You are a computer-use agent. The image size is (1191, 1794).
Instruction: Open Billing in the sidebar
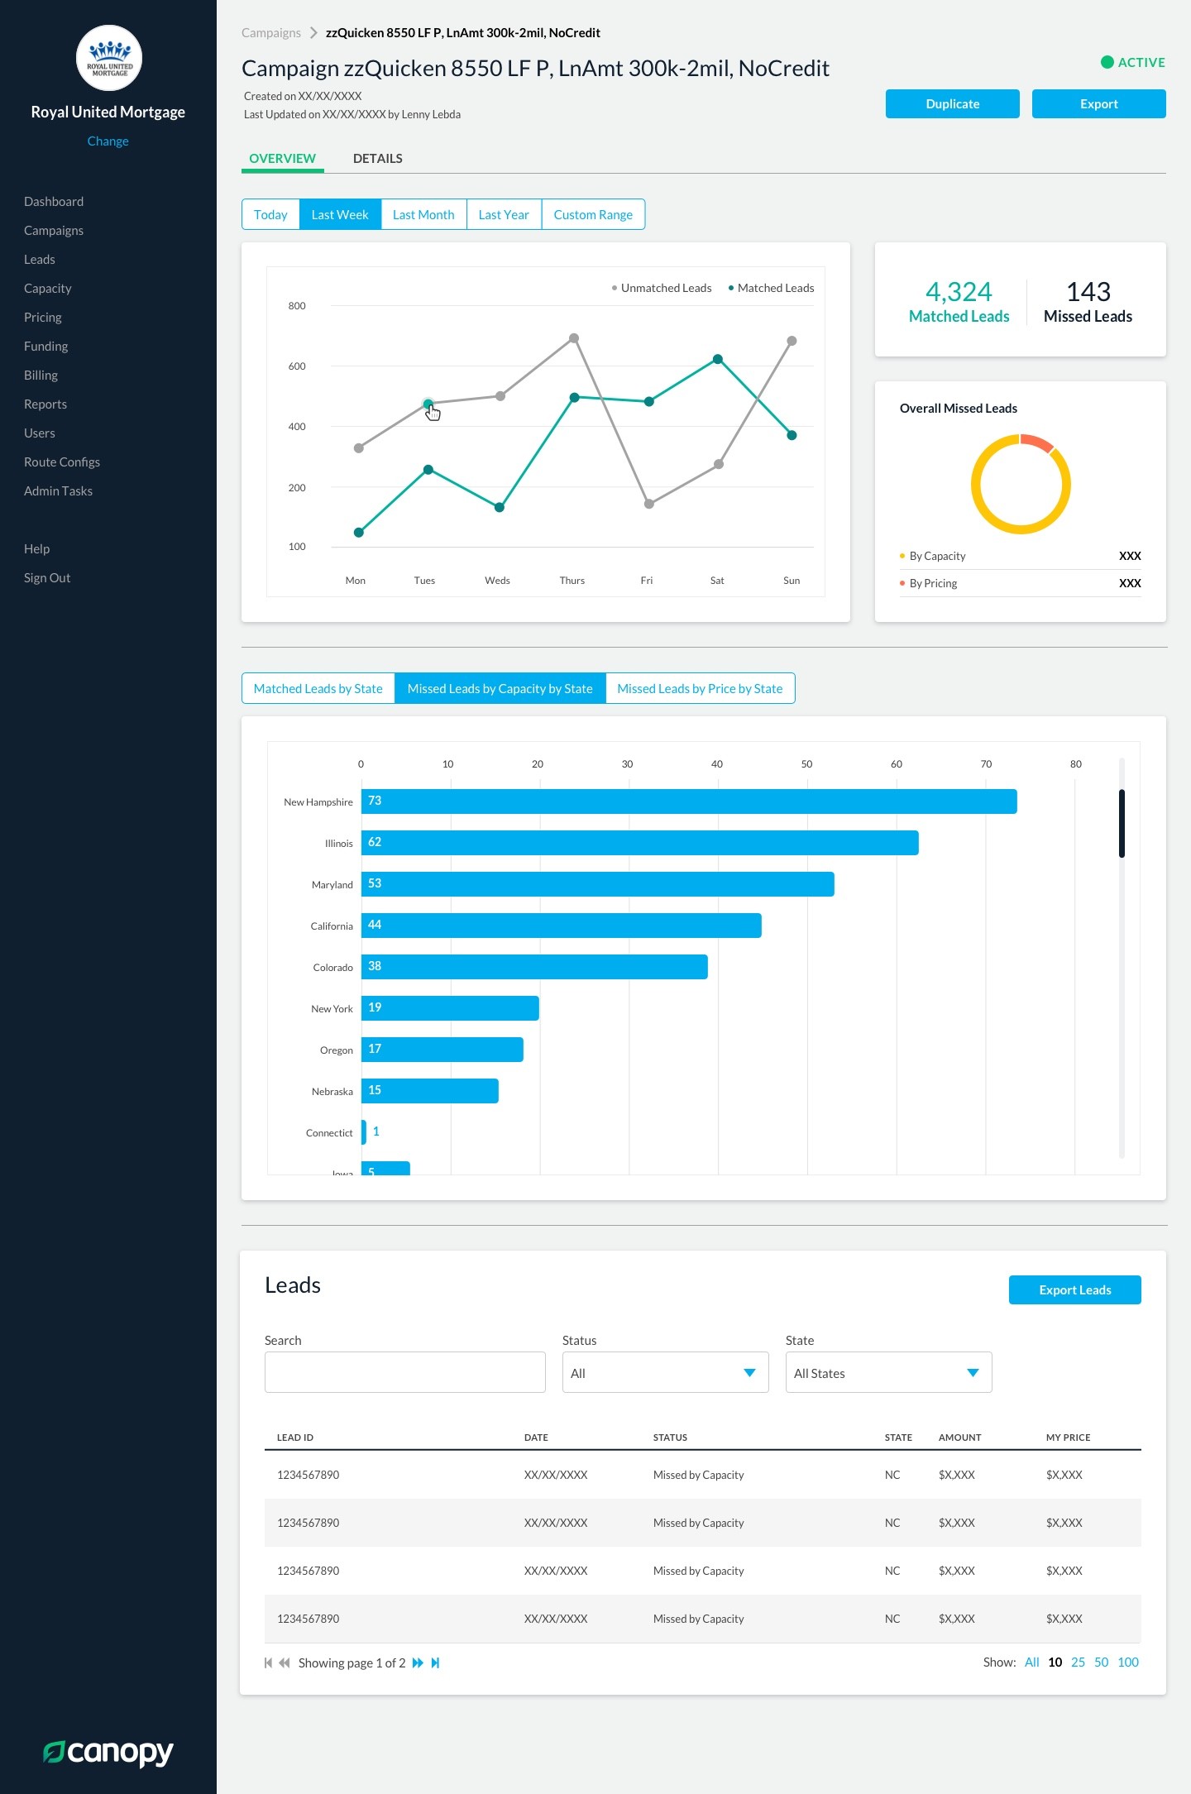[x=41, y=375]
